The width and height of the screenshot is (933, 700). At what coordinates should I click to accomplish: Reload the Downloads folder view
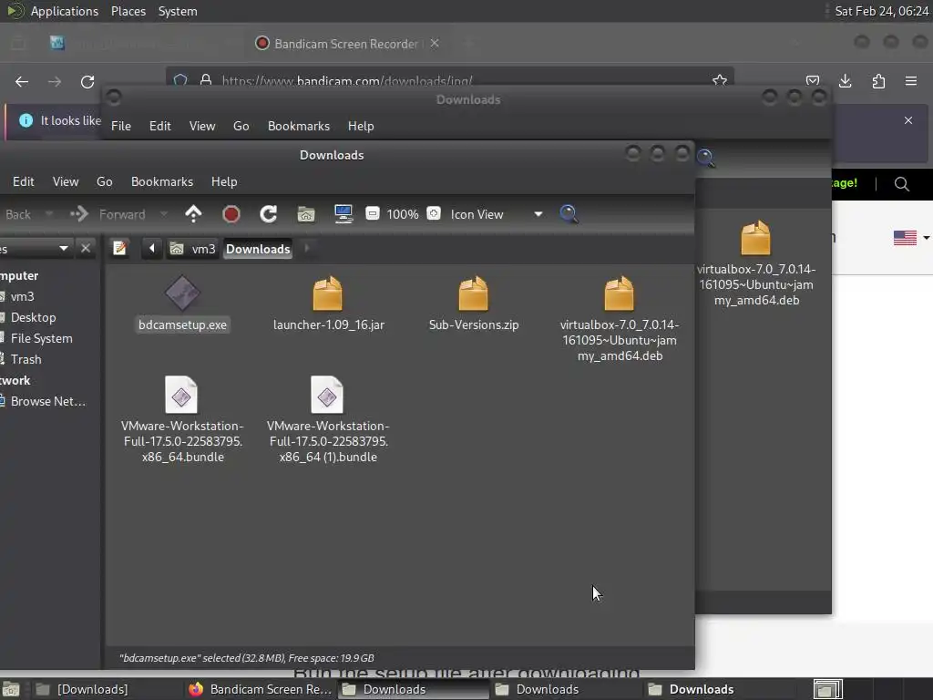[269, 213]
